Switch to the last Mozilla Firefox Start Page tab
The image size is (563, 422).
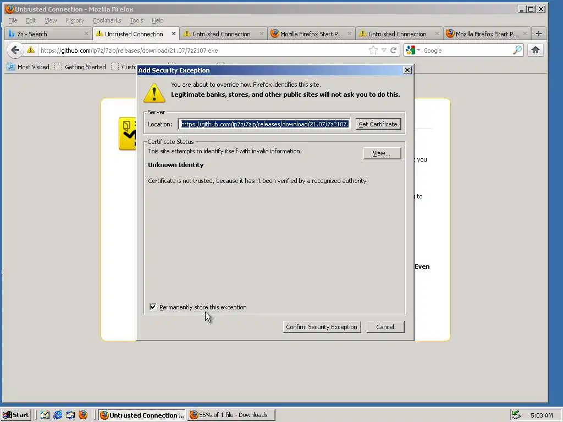click(487, 34)
